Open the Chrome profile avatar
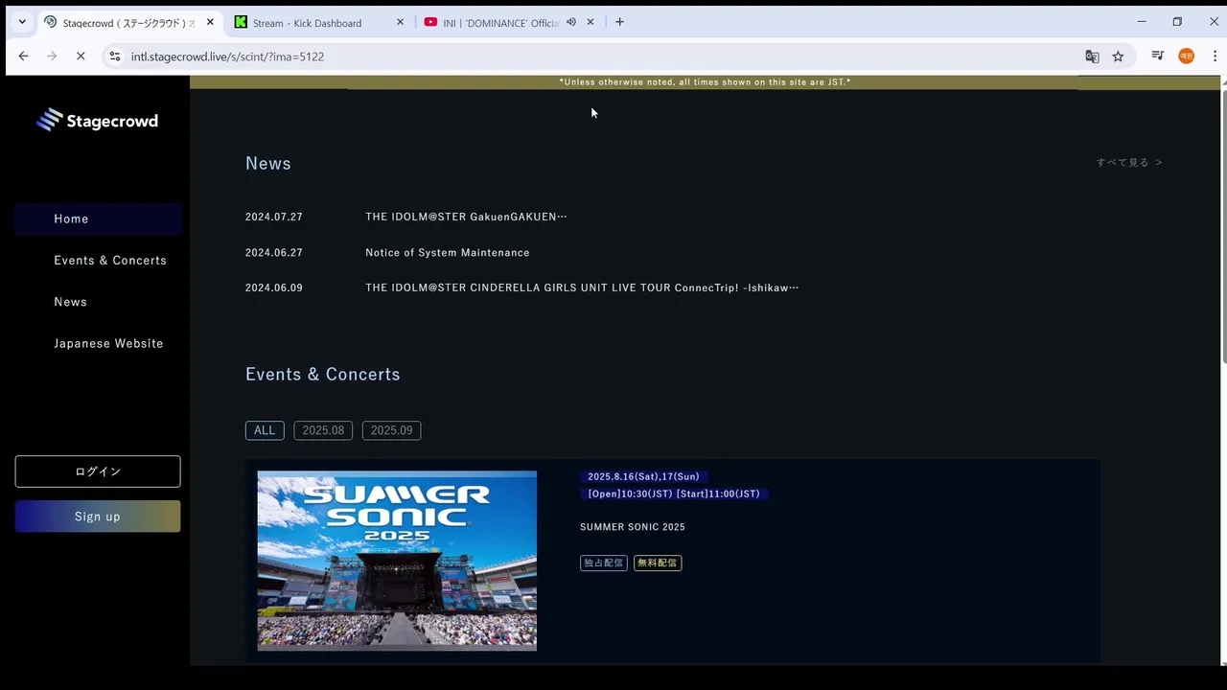This screenshot has height=690, width=1227. [x=1187, y=57]
